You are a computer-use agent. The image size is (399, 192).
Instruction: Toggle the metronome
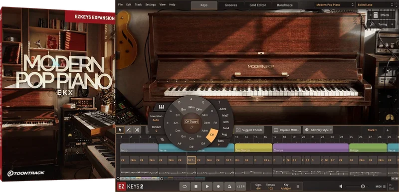point(229,187)
